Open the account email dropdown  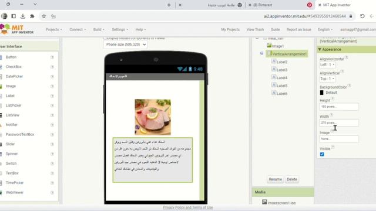pos(358,29)
